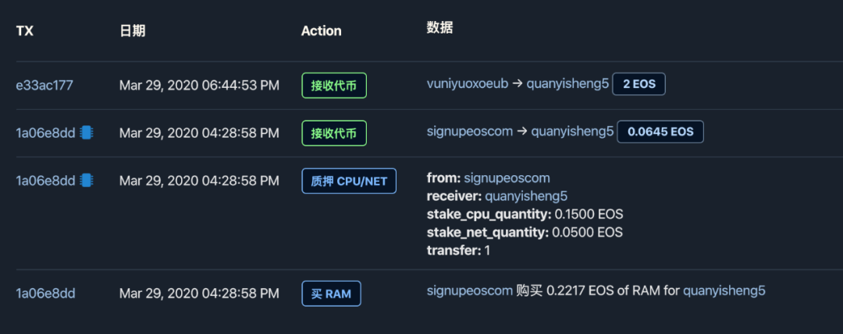Open 1a06e8dd transaction in stake CPU/NET row
Screen dimensions: 843x334
click(x=45, y=181)
